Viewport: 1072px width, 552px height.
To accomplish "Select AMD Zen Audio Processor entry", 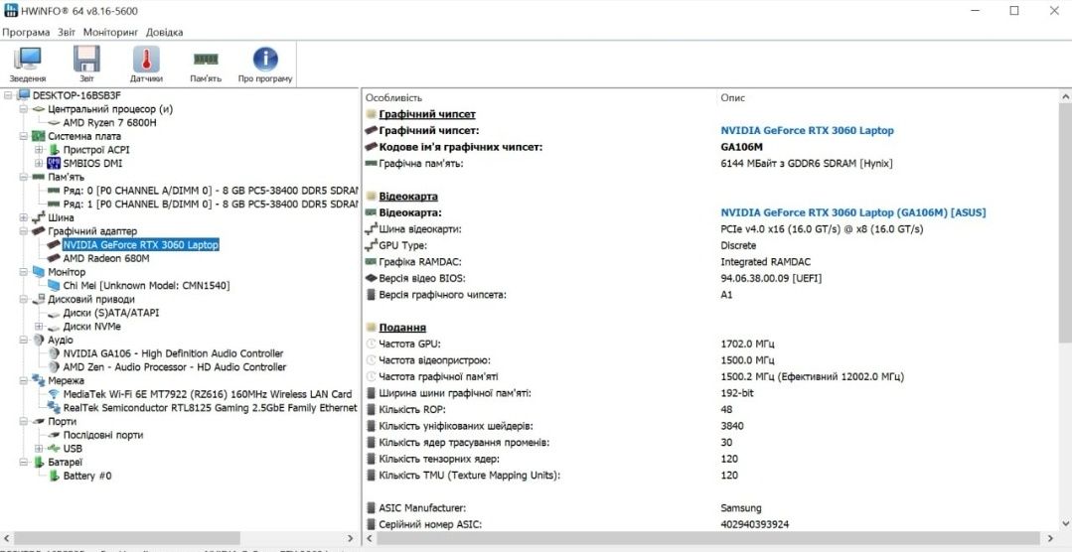I will (x=174, y=367).
